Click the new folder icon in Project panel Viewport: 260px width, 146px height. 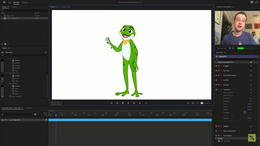(x=5, y=44)
